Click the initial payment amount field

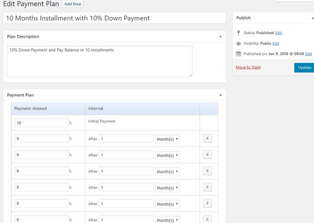[42, 123]
